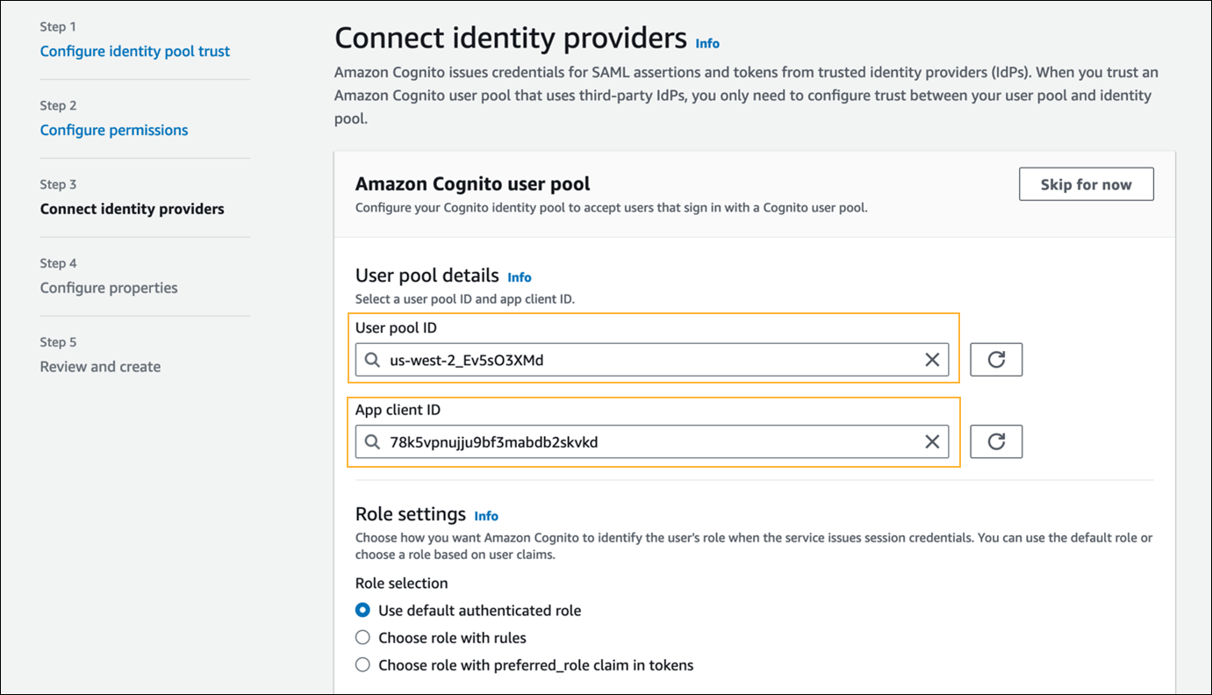Screen dimensions: 1212x695
Task: Click search icon in App client ID
Action: coord(373,441)
